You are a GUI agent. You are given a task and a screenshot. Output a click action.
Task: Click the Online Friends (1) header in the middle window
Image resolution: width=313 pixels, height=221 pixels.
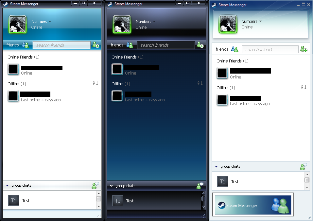click(128, 57)
